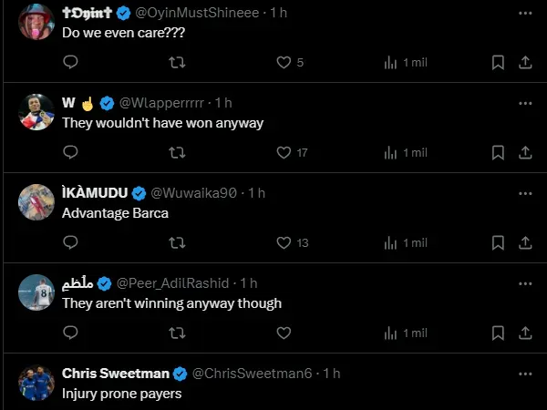Screen dimensions: 547x410
Task: Open more options on Wuwaika90's tweet
Action: (525, 193)
